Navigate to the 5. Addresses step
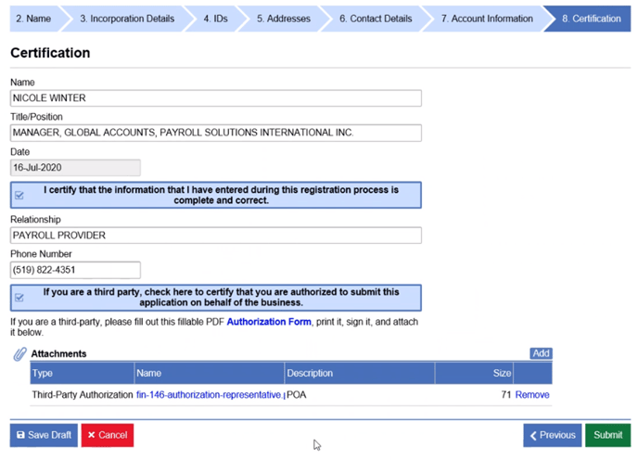Viewport: 638px width, 460px height. coord(283,19)
